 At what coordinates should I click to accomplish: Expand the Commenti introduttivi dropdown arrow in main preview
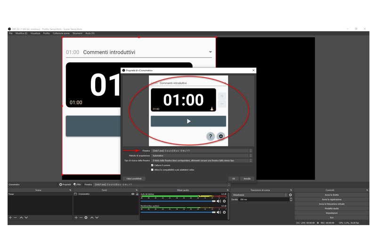210,52
